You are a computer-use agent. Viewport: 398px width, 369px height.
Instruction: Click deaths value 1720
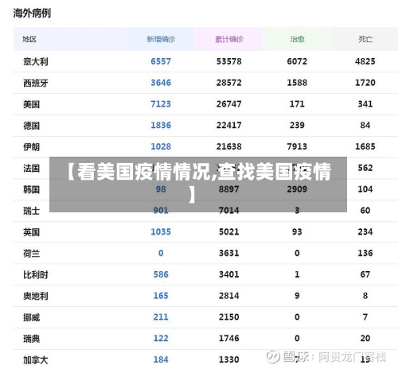[365, 83]
